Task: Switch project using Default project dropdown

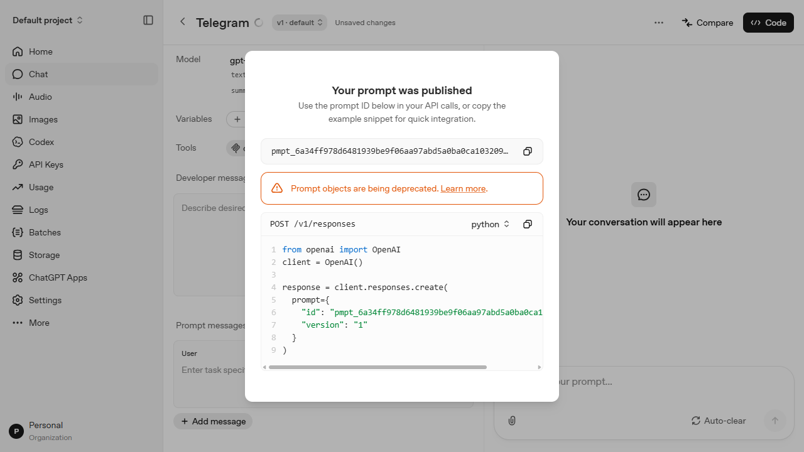Action: point(48,20)
